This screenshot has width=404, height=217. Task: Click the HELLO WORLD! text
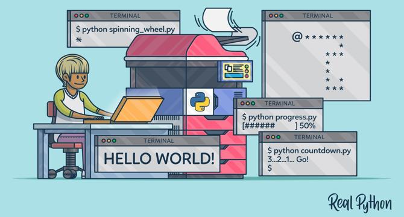[159, 159]
